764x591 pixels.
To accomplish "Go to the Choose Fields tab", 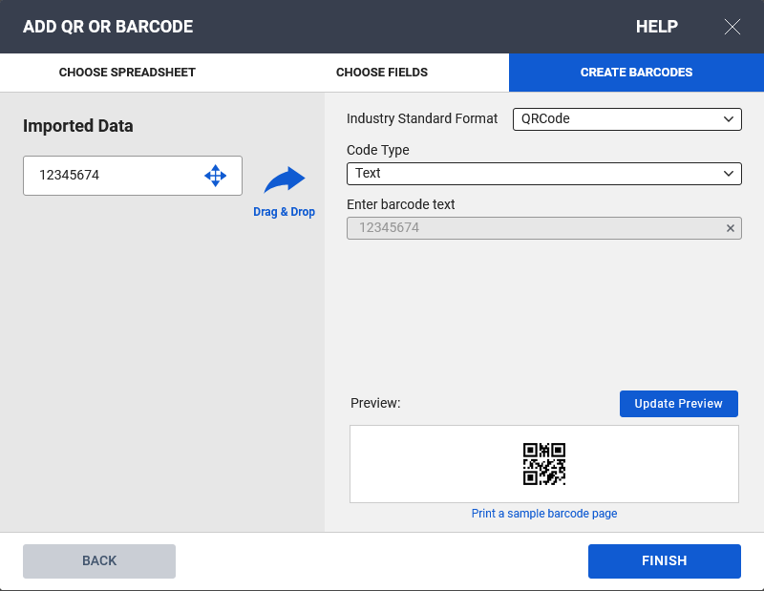I will [382, 73].
